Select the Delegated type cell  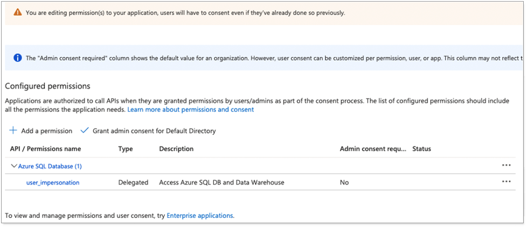tap(133, 182)
